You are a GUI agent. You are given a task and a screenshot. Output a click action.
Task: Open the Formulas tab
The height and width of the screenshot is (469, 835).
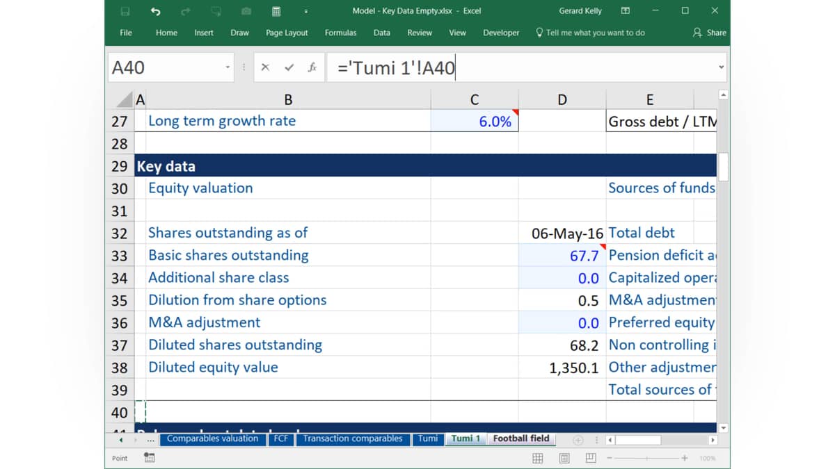pos(340,33)
